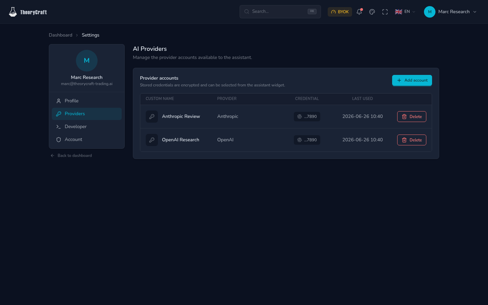This screenshot has width=488, height=305.
Task: Click the Add account button
Action: pos(412,80)
